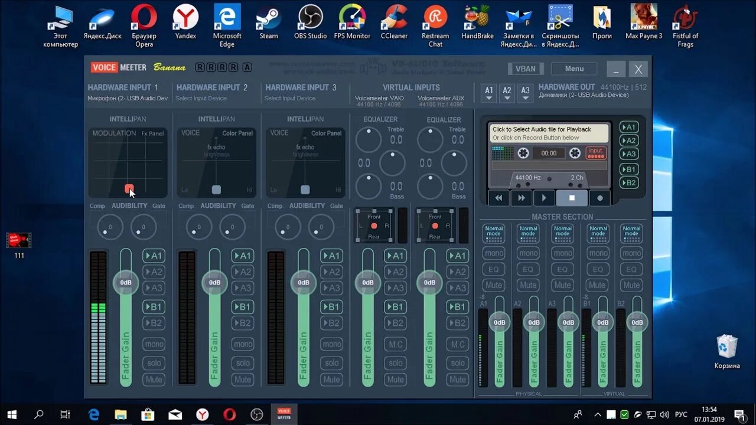Enable B2 routing on Hardware Input 1
The image size is (756, 425).
tap(154, 323)
